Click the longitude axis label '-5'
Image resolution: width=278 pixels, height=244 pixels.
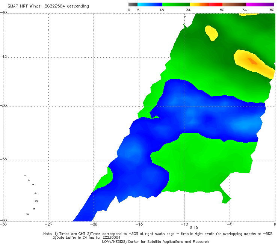coord(230,224)
